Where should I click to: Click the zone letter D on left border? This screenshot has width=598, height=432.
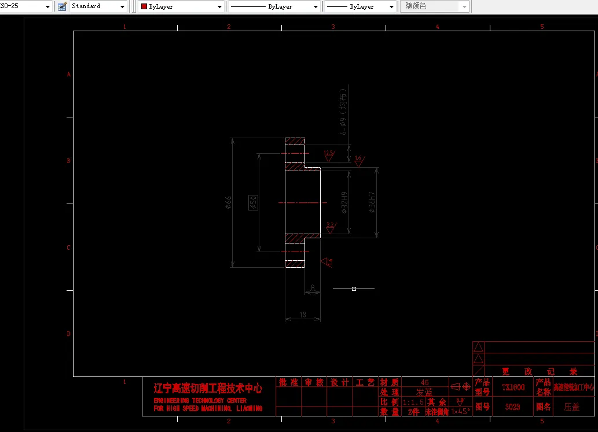(69, 334)
